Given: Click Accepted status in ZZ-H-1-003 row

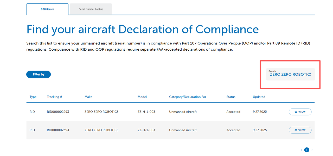Looking at the screenshot, I should coord(233,112).
